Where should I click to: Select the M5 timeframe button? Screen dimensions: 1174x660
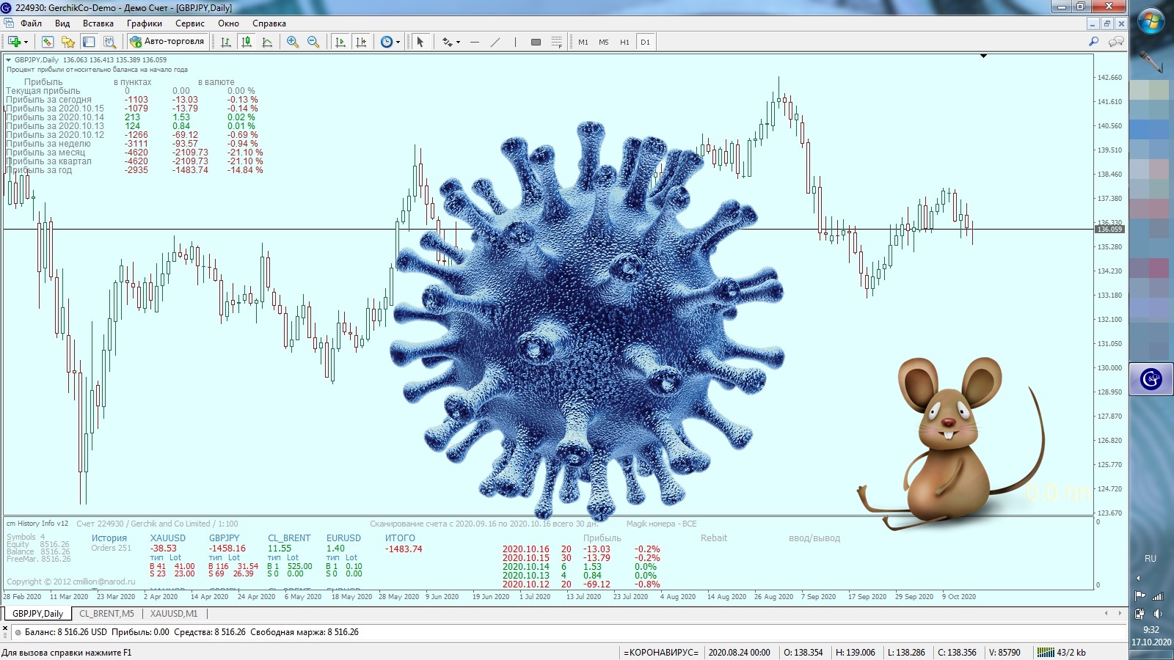(604, 42)
